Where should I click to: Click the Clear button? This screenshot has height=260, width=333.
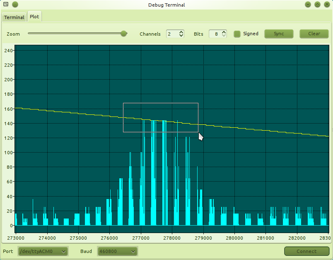pos(314,34)
